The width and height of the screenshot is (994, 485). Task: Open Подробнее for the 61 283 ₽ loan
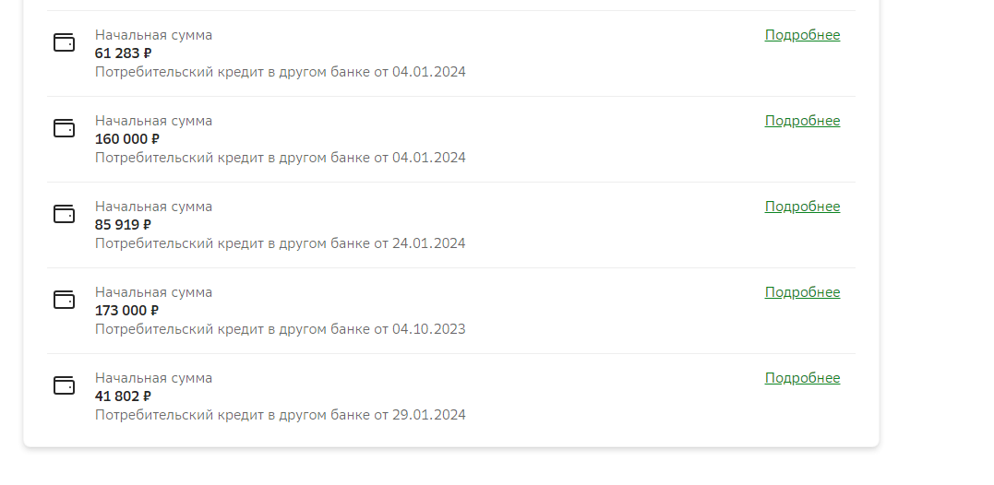802,35
